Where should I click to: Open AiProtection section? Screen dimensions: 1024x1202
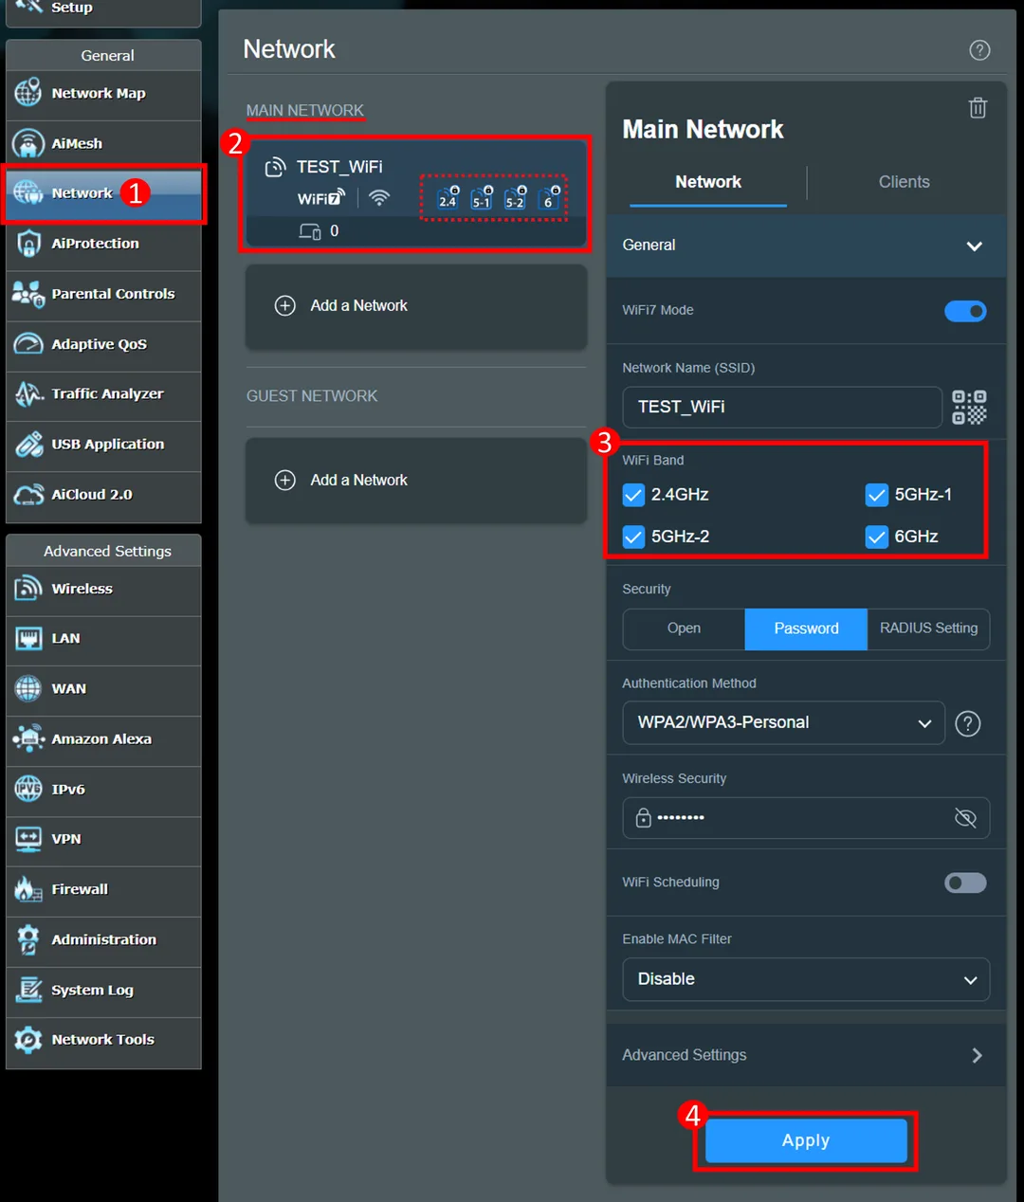103,244
